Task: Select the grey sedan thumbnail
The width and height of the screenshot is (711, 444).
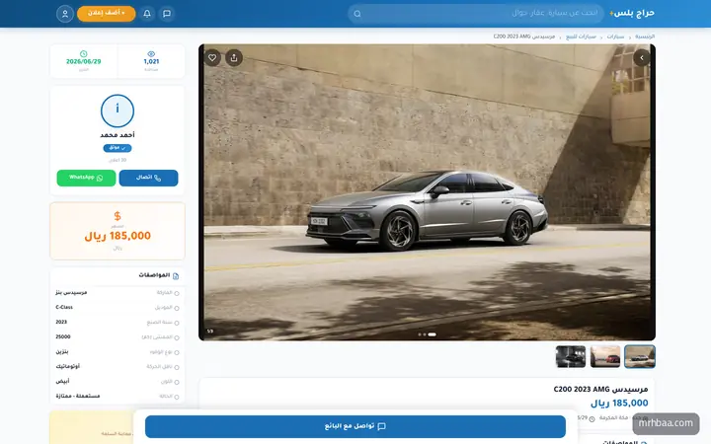Action: [x=639, y=356]
